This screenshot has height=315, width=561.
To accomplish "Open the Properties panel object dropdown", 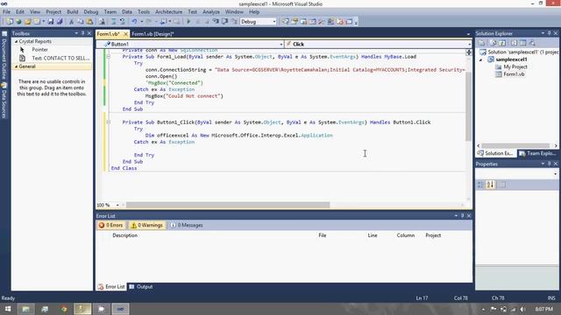I will click(555, 174).
